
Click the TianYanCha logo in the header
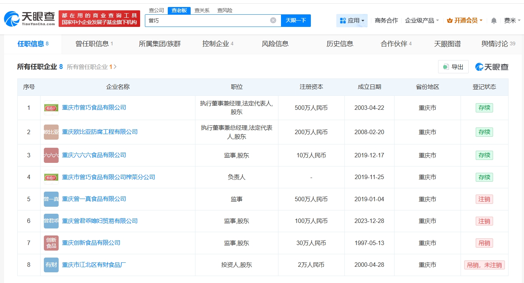pyautogui.click(x=30, y=18)
